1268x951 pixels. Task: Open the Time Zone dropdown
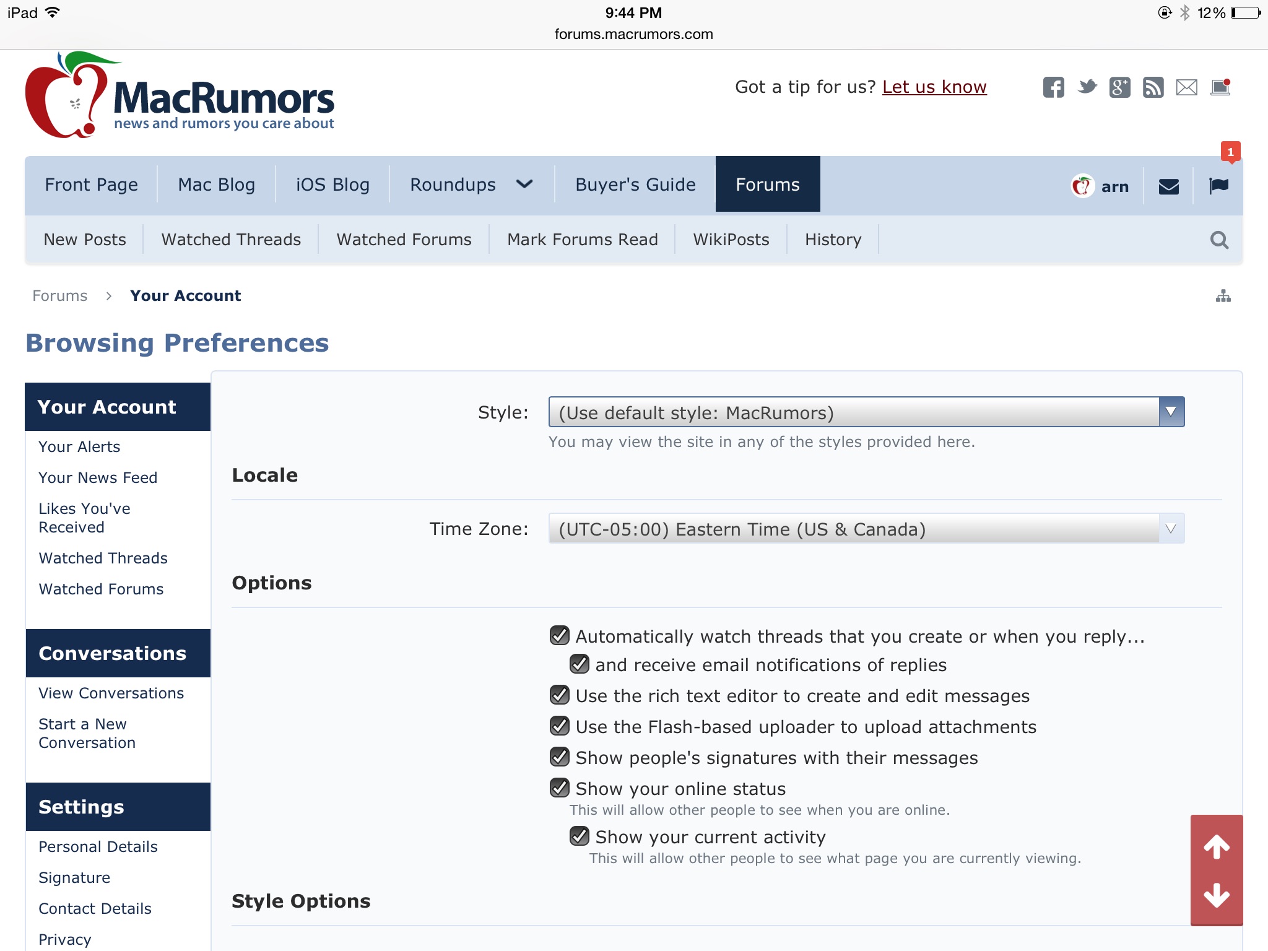click(866, 529)
